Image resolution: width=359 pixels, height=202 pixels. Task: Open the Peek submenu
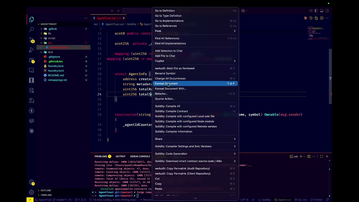coord(195,31)
